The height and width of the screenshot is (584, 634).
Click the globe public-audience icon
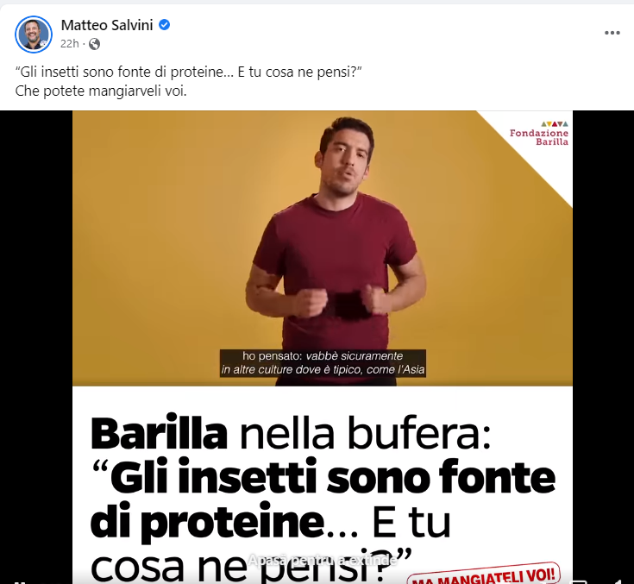[94, 44]
